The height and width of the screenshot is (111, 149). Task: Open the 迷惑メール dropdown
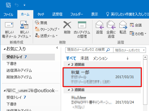point(46,36)
